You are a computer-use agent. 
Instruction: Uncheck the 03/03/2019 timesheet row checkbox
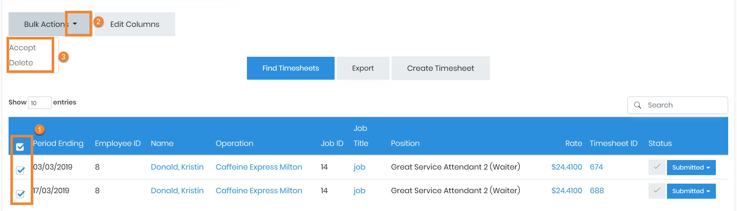(20, 171)
